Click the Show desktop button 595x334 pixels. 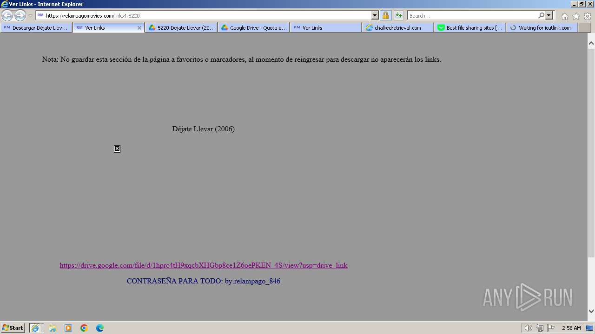click(590, 328)
